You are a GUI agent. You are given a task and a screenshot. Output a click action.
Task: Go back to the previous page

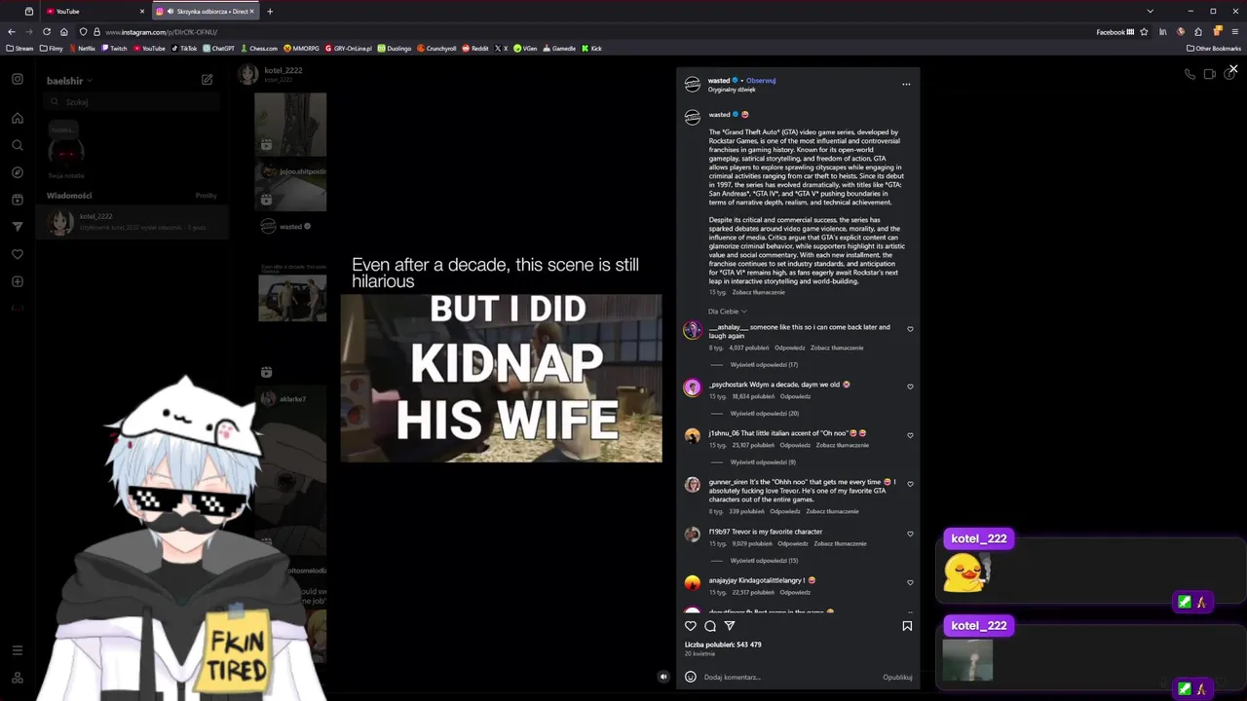tap(12, 31)
